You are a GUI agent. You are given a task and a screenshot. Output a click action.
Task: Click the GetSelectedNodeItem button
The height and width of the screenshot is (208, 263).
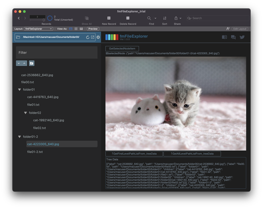(x=122, y=49)
